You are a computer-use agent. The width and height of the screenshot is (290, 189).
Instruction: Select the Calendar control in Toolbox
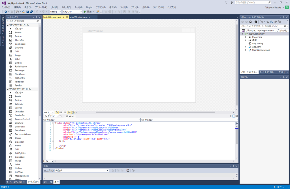click(19, 104)
